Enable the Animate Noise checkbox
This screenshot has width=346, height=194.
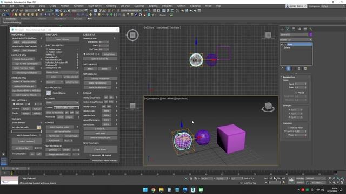[x=288, y=128]
